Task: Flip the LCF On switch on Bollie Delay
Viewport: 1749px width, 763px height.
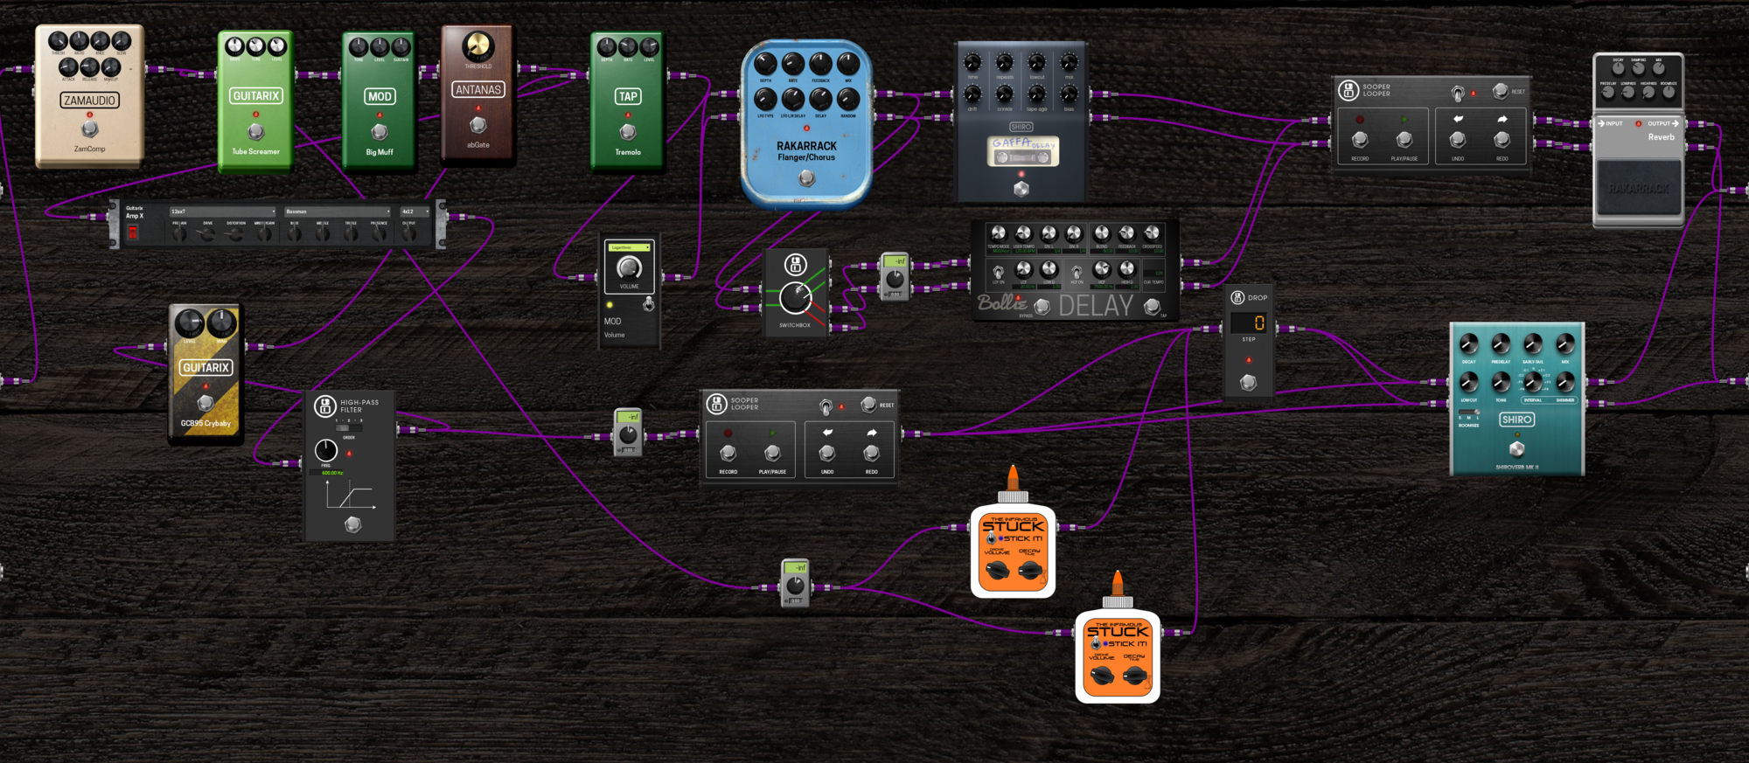Action: click(x=998, y=272)
